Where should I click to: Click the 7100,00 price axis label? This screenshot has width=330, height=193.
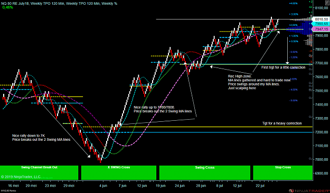click(x=322, y=146)
